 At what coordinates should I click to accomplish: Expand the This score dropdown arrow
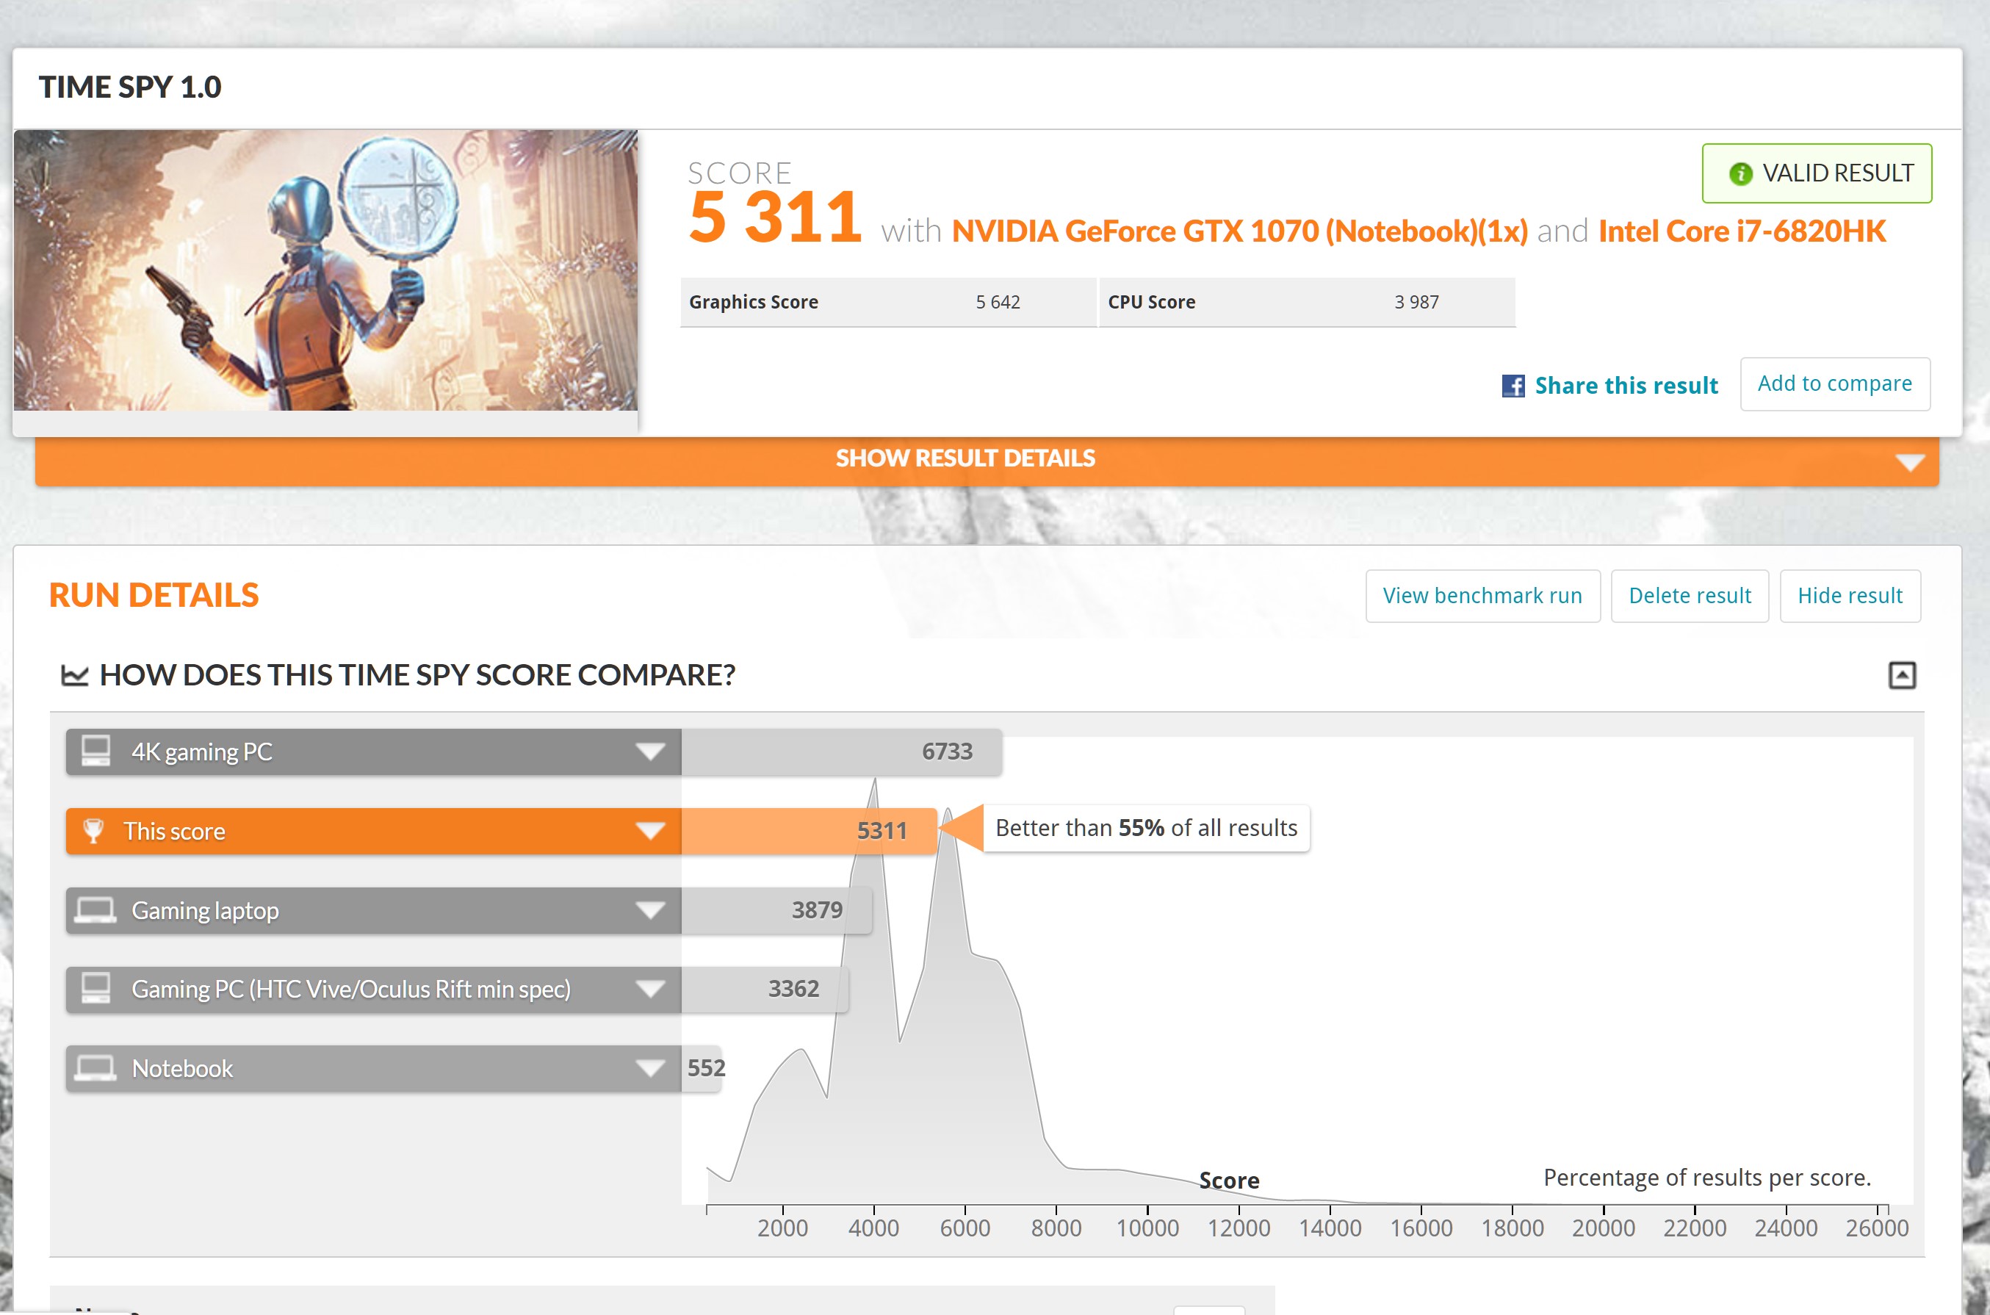coord(650,831)
